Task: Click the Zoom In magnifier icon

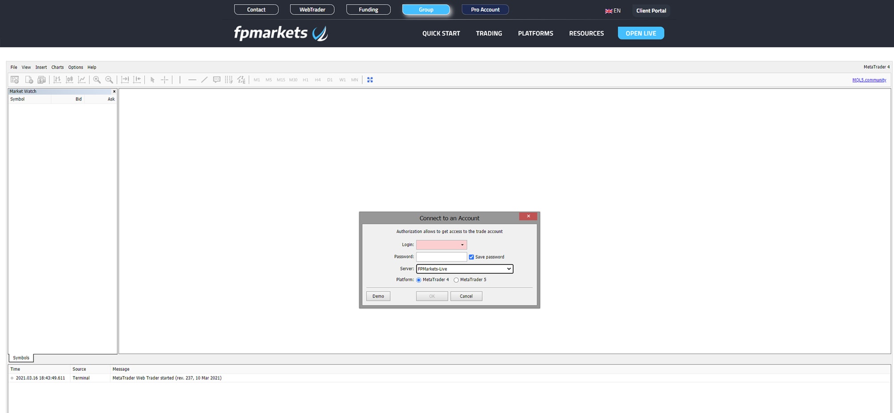Action: tap(97, 80)
